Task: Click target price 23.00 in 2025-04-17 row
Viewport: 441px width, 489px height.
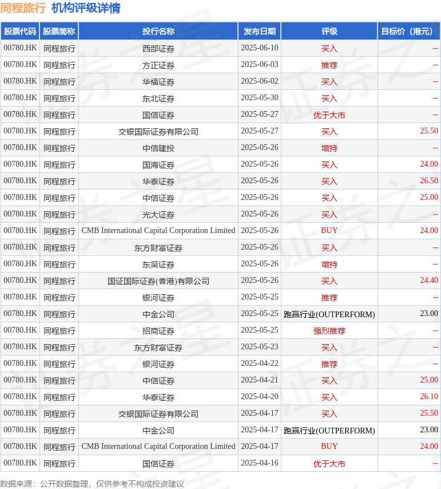Action: click(429, 429)
